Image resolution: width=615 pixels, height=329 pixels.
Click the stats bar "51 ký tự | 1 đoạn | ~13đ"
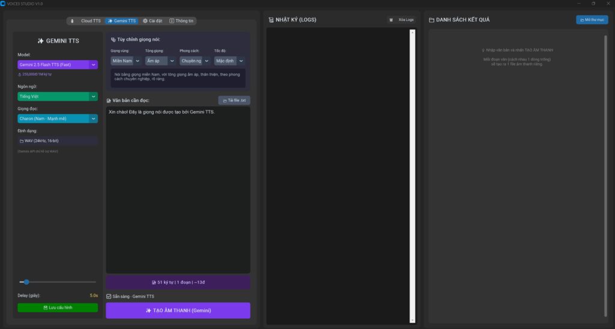tap(178, 282)
